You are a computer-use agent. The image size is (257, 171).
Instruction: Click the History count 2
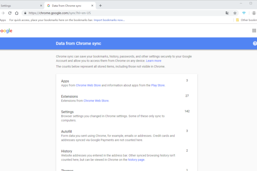(187, 150)
